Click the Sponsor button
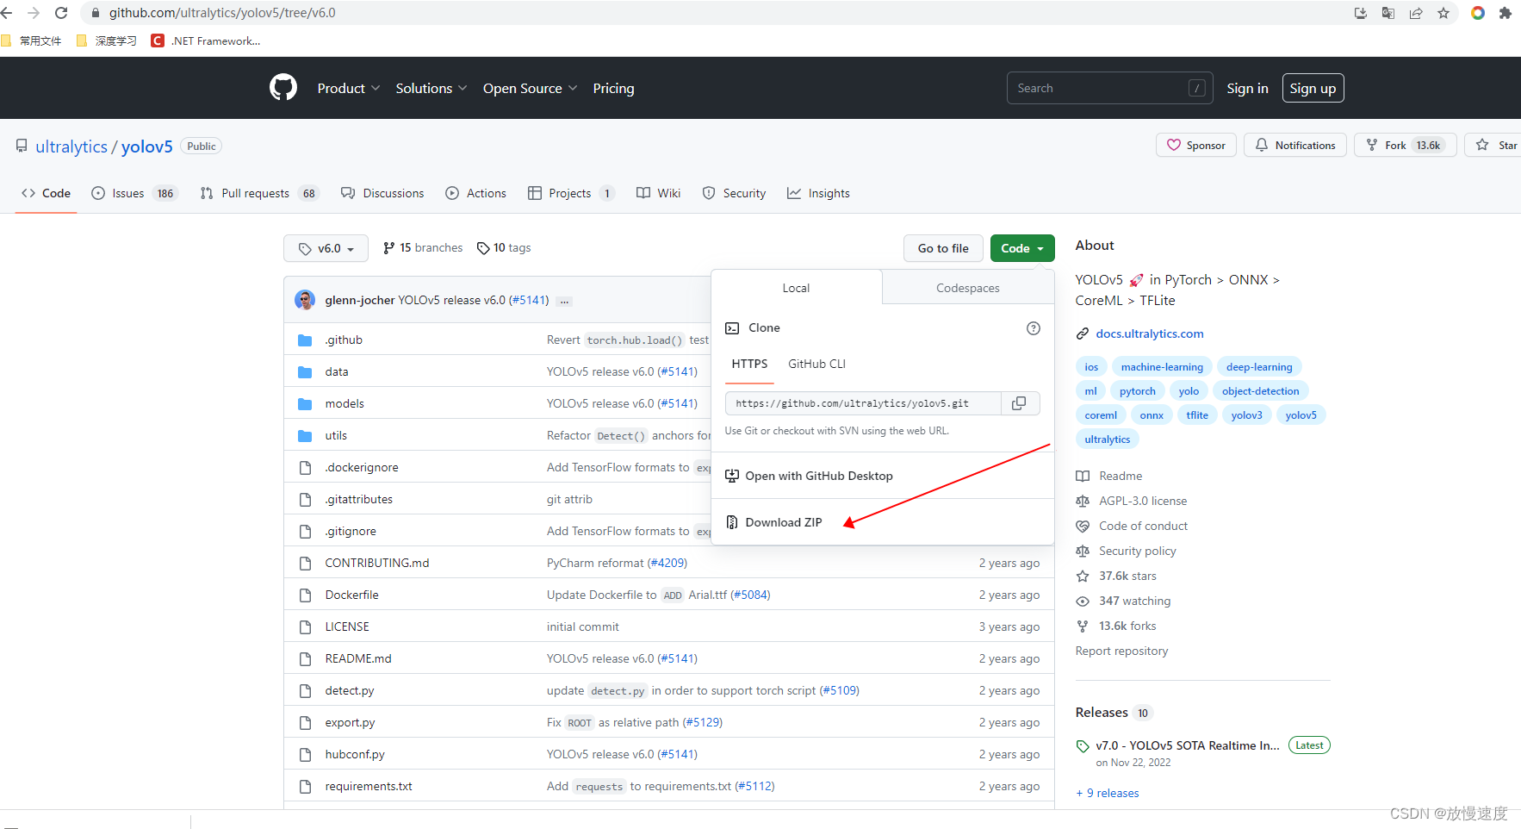Screen dimensions: 1521x829 click(x=1196, y=146)
